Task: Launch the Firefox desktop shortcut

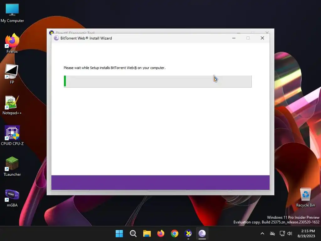Action: click(12, 43)
